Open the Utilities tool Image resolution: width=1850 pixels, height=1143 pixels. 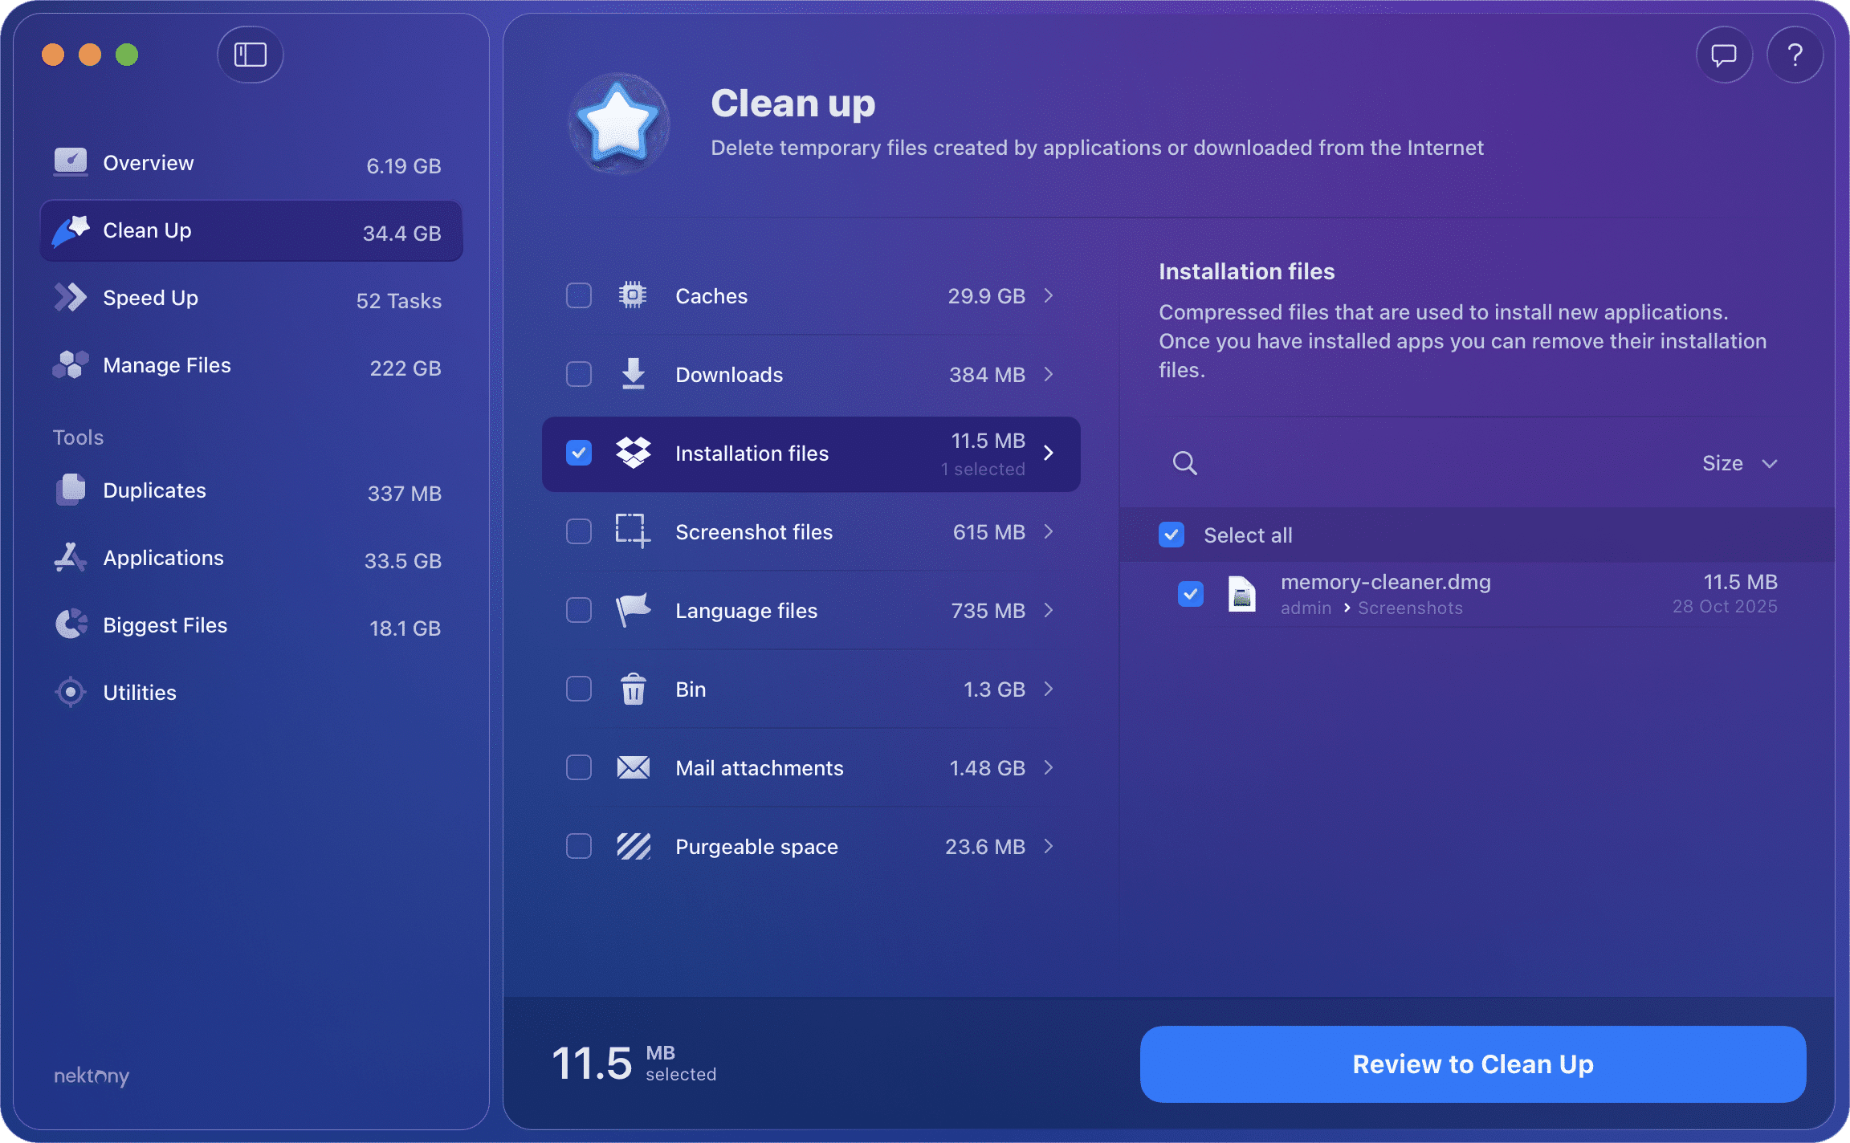point(140,692)
